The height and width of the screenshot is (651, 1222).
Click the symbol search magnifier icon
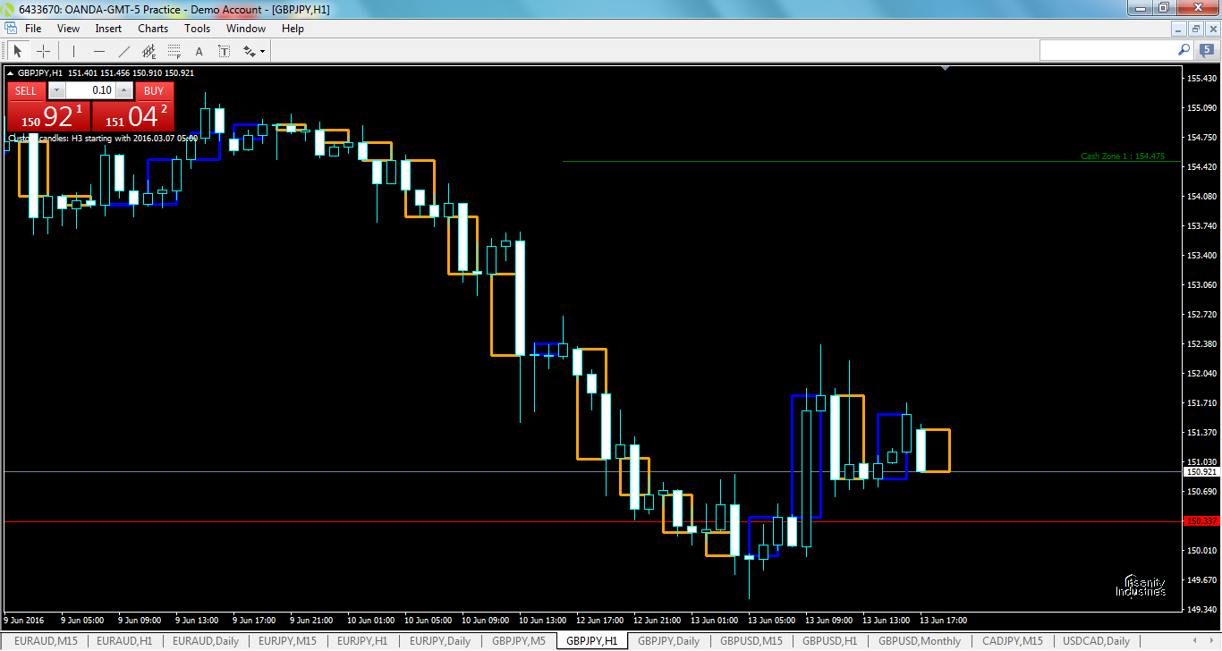pyautogui.click(x=1183, y=50)
